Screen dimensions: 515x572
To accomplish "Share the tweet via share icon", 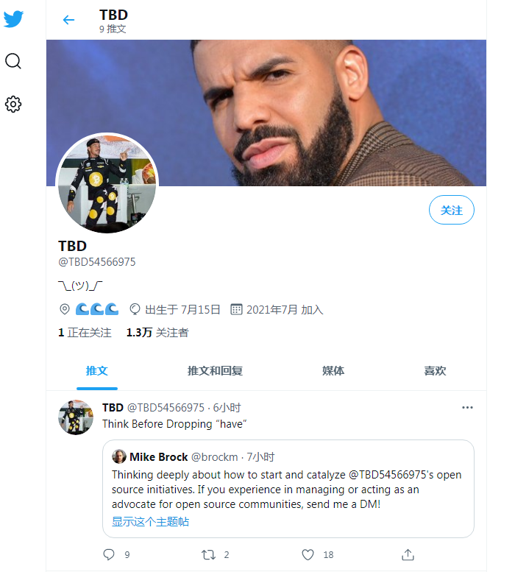I will click(408, 554).
